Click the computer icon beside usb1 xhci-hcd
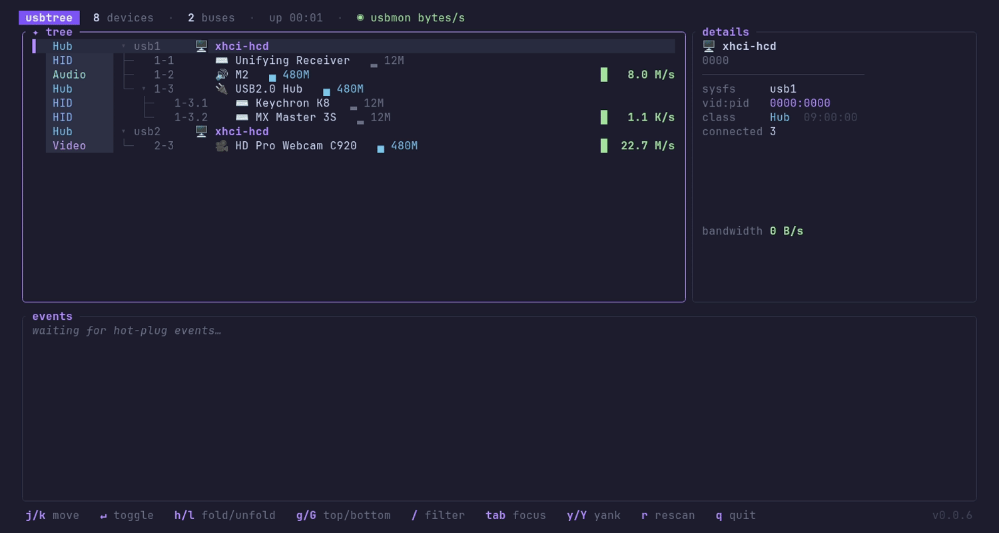The height and width of the screenshot is (533, 999). pyautogui.click(x=201, y=46)
